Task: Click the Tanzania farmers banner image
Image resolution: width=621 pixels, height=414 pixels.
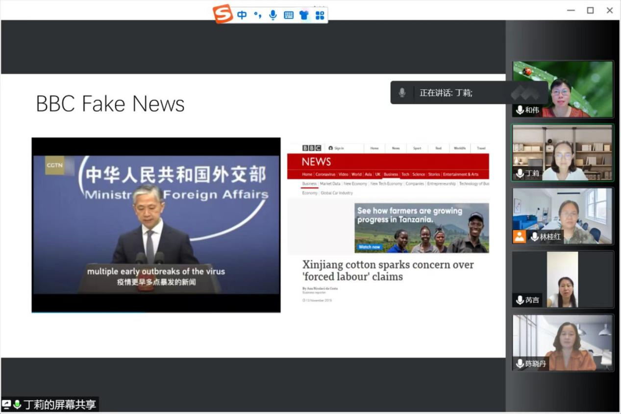Action: point(422,228)
